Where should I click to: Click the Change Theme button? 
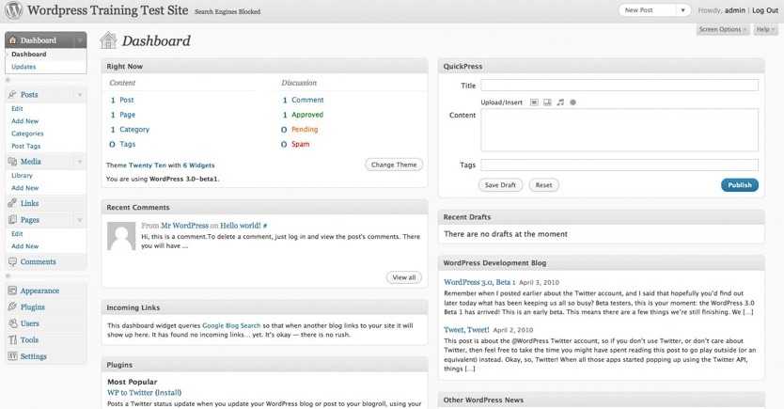tap(394, 165)
